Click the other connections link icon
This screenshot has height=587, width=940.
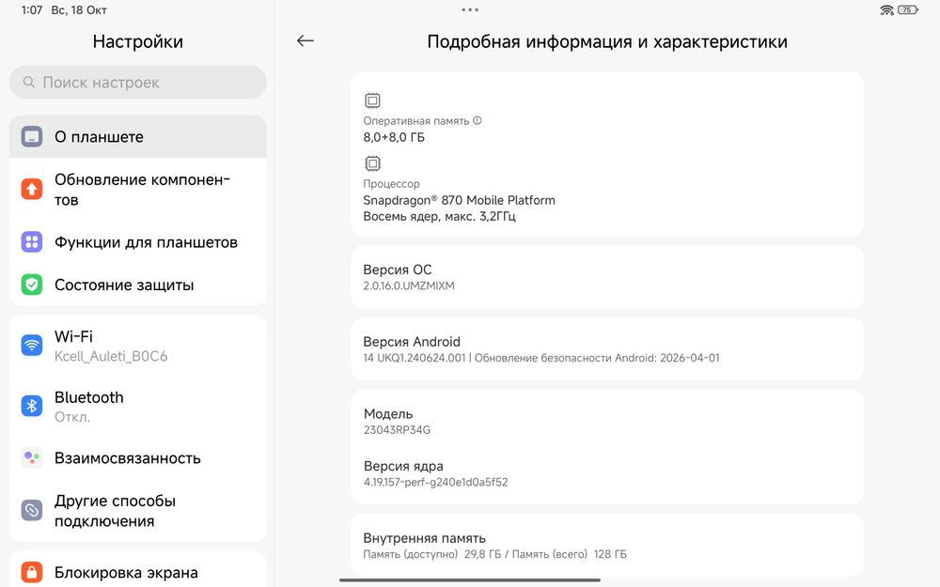(32, 510)
